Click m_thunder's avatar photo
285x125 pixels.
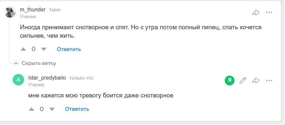[x=10, y=12]
